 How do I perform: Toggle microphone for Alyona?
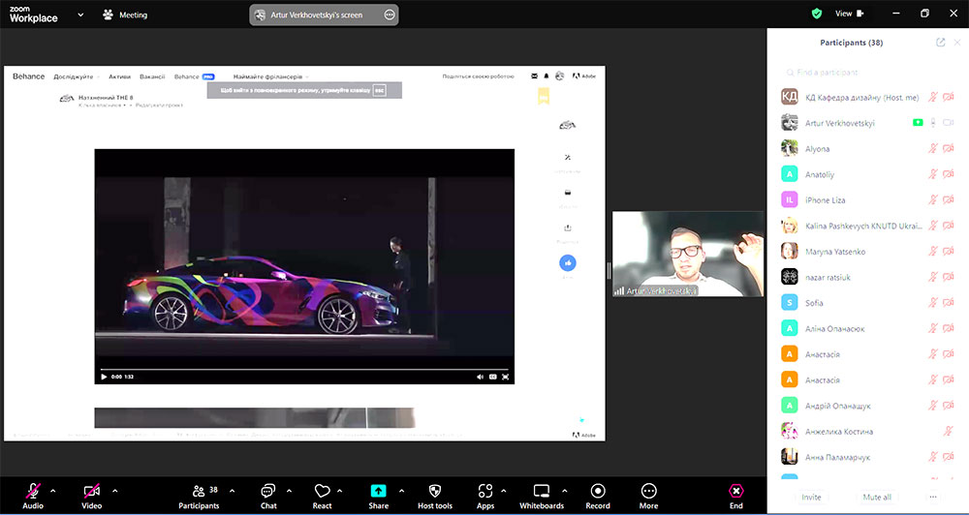933,148
